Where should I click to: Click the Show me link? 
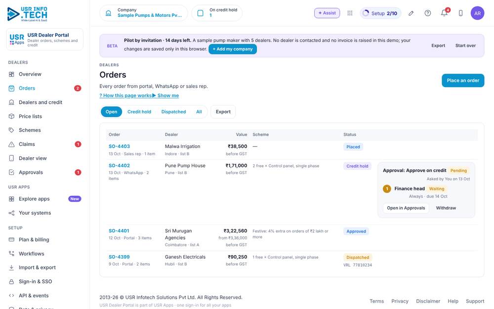point(165,95)
